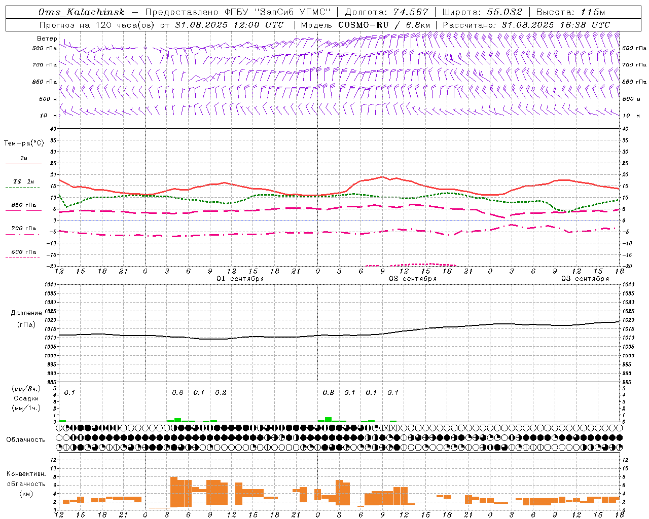
Task: Click the 01 сентября date label
Action: [x=240, y=279]
